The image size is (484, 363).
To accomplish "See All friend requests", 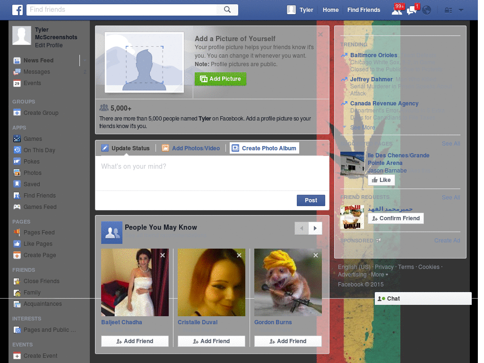I will 450,198.
